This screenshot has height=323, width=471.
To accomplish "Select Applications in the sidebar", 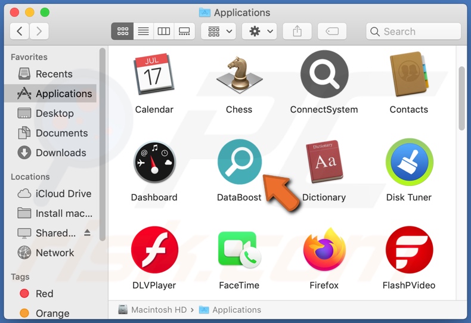I will pyautogui.click(x=51, y=94).
